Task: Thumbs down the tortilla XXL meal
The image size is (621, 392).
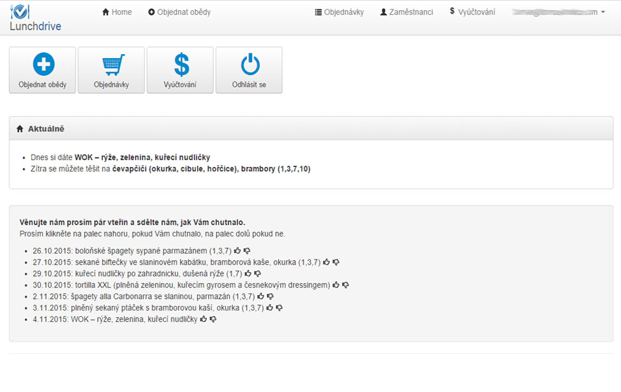Action: coord(346,285)
